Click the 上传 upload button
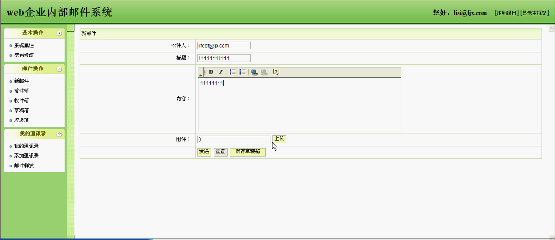The image size is (555, 240). click(x=280, y=139)
